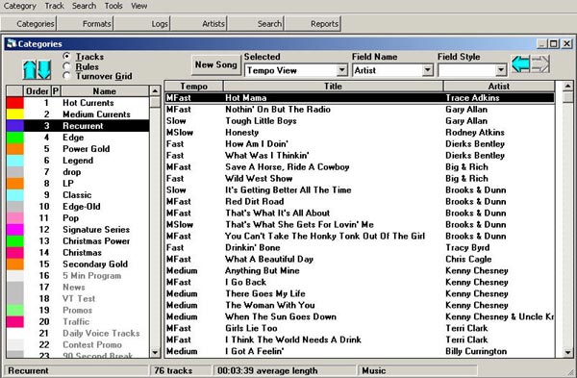577x378 pixels.
Task: Click the Search toolbar button
Action: [256, 23]
